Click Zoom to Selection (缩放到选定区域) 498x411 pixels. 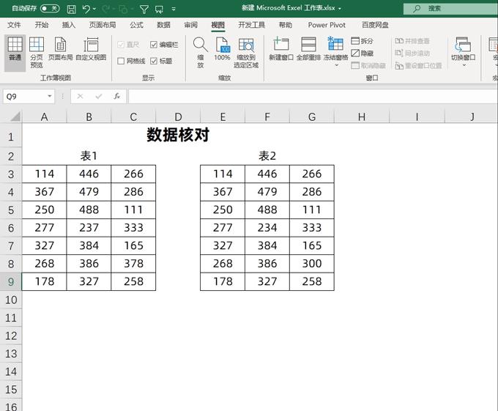[246, 53]
